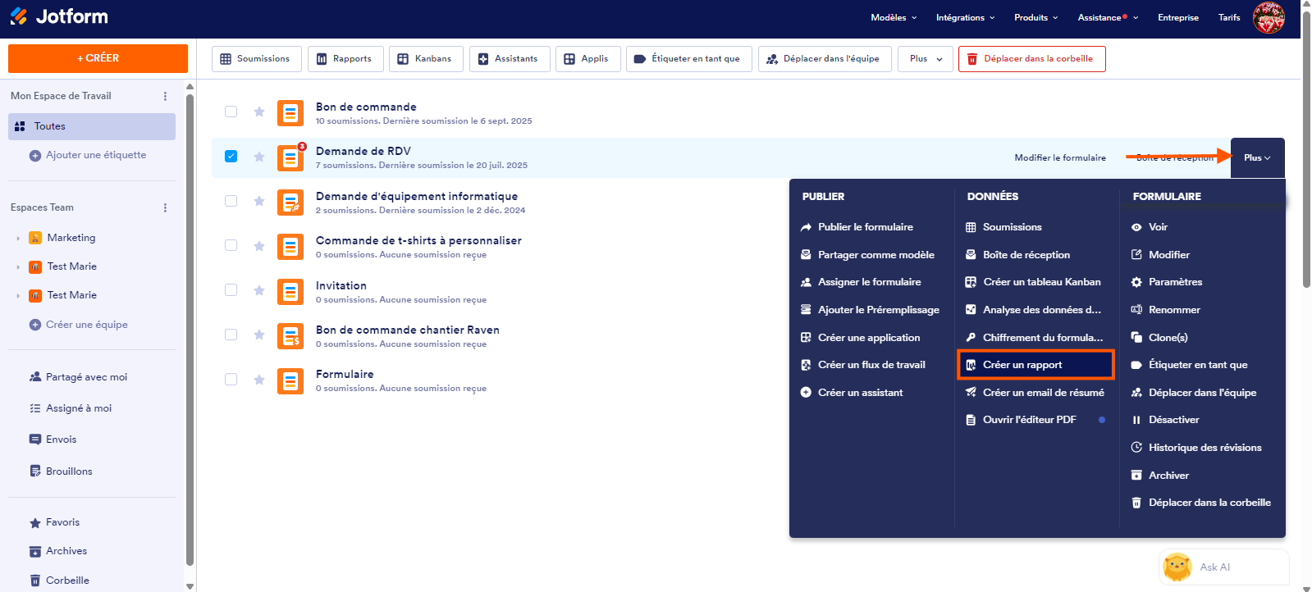
Task: Click the orange CRÉER button
Action: click(98, 58)
